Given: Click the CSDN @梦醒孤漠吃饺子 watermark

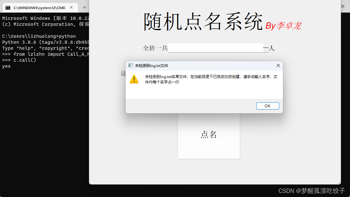Looking at the screenshot, I should (x=312, y=191).
